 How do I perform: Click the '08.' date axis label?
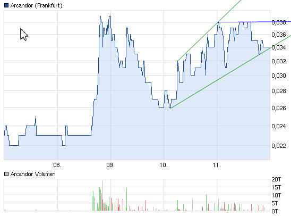[x=57, y=165]
